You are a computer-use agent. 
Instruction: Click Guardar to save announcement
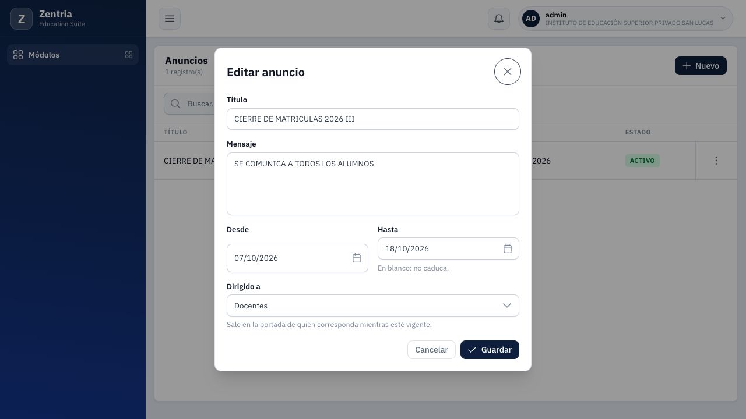click(490, 350)
